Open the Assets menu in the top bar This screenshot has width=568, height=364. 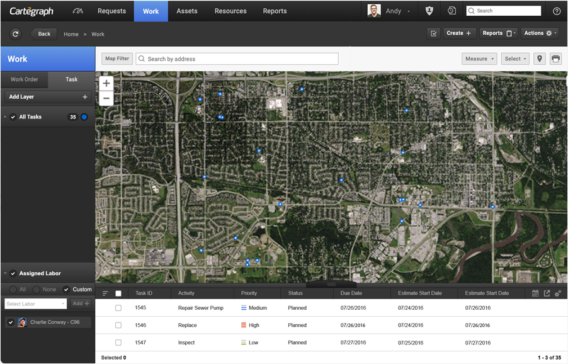[x=186, y=11]
